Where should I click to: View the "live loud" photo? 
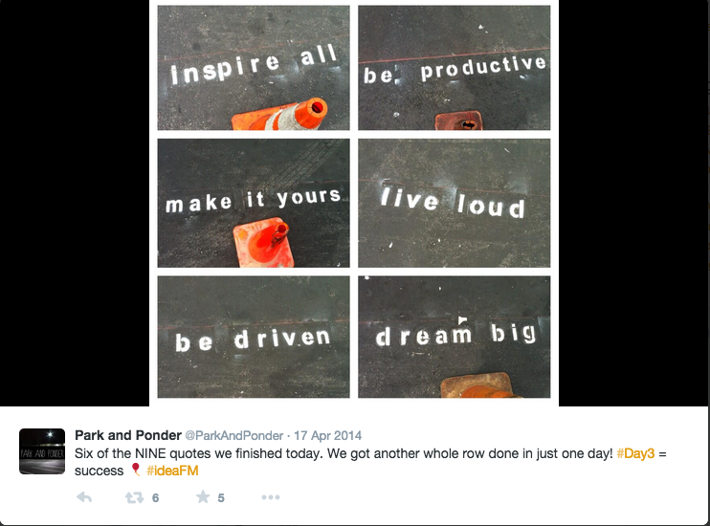pos(455,203)
